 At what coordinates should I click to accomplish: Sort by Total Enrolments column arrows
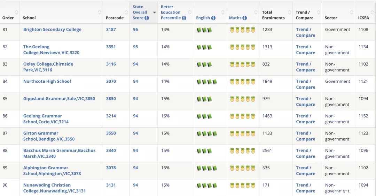click(x=289, y=12)
